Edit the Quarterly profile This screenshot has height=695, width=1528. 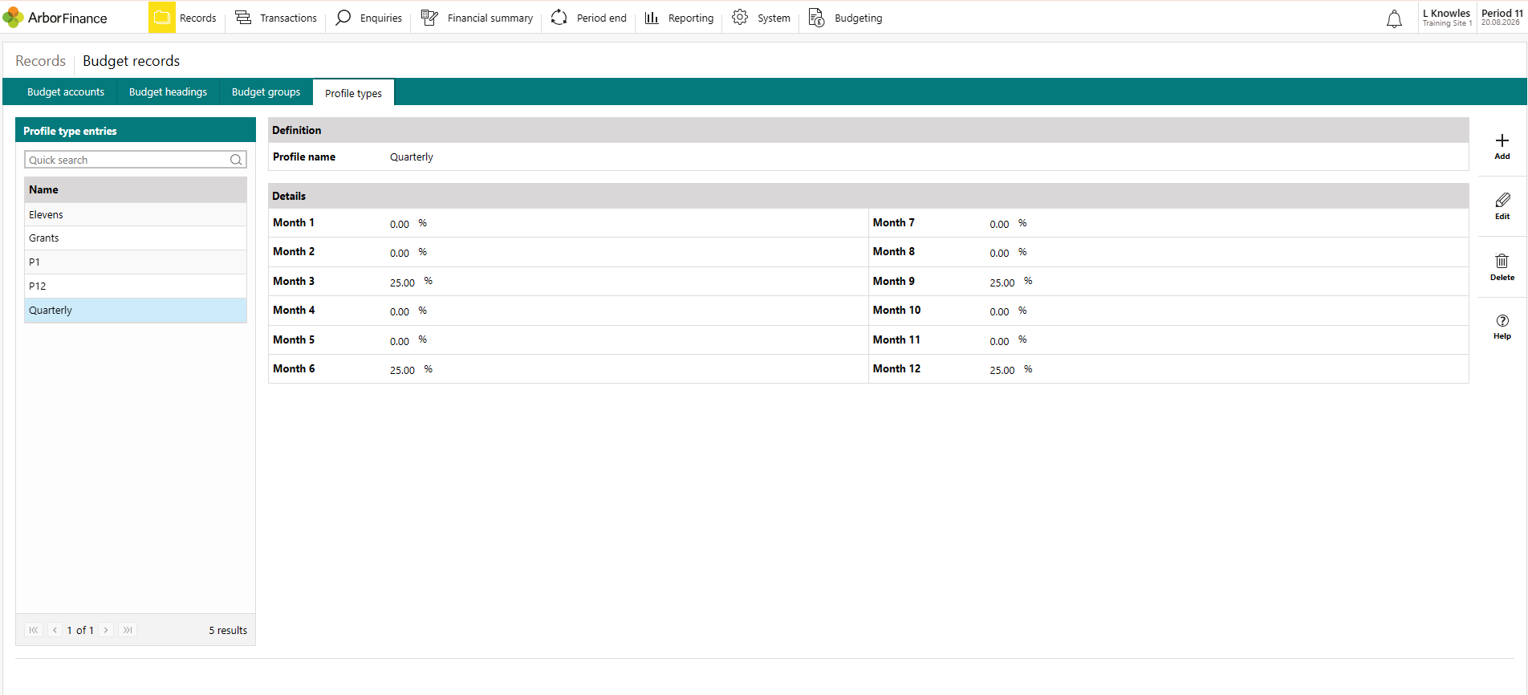coord(1502,206)
